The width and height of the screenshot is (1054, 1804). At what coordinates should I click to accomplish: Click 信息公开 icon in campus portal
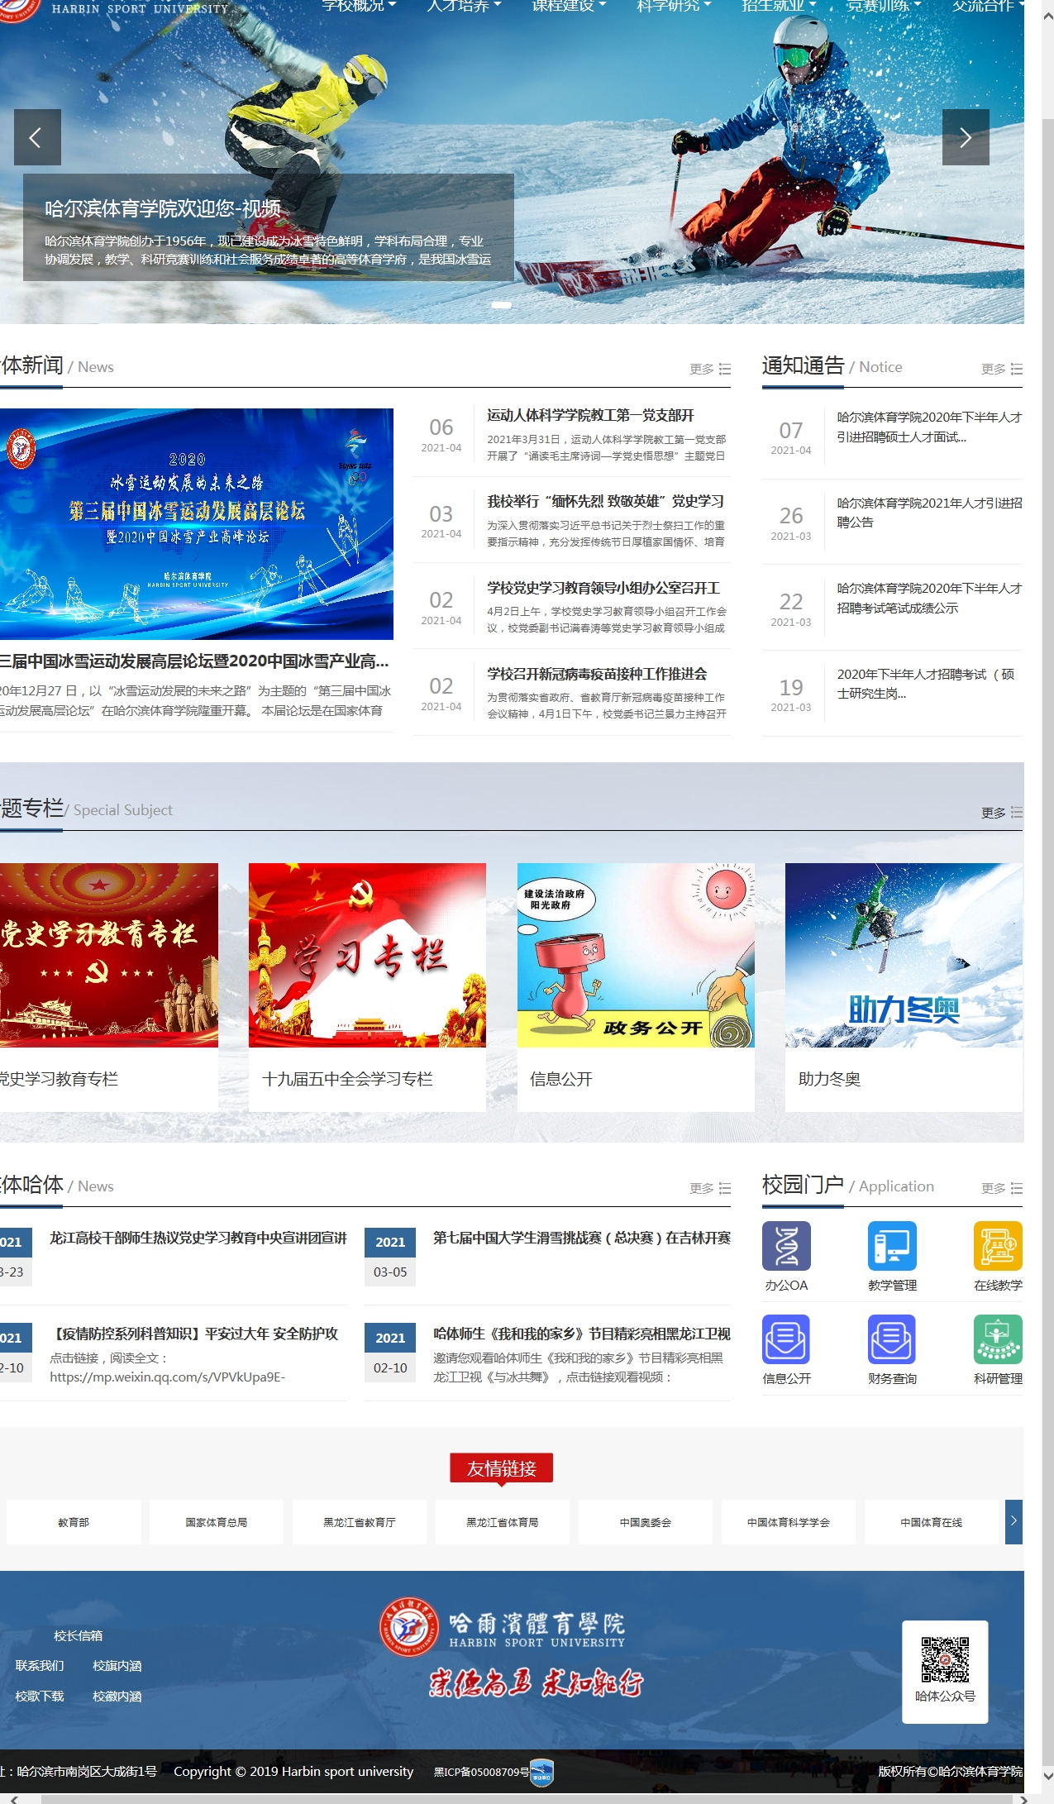(x=786, y=1339)
